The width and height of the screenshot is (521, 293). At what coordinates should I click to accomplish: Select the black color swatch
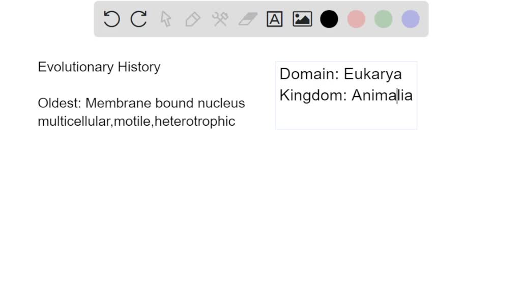[329, 19]
